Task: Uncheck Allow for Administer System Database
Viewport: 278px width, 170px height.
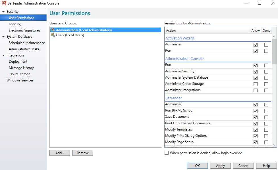Action: coord(256,78)
